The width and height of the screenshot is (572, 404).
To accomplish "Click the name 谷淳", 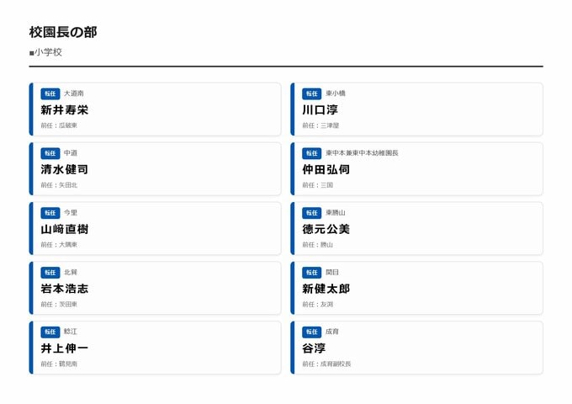I will point(315,348).
